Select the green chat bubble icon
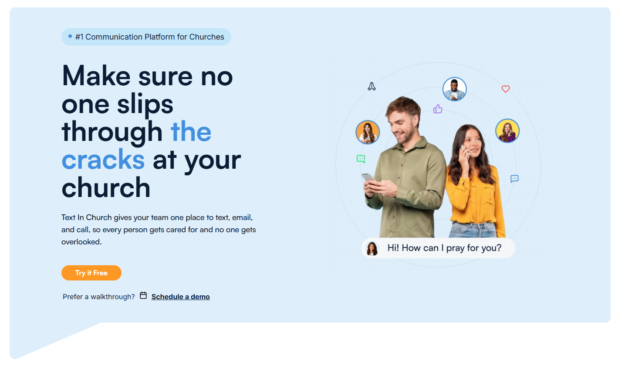 pyautogui.click(x=361, y=159)
